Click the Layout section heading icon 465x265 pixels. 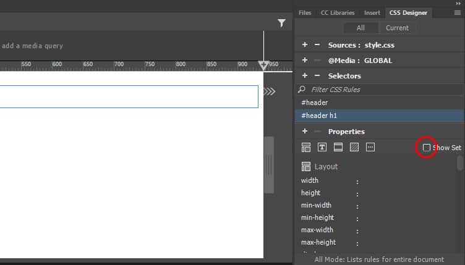pos(305,166)
